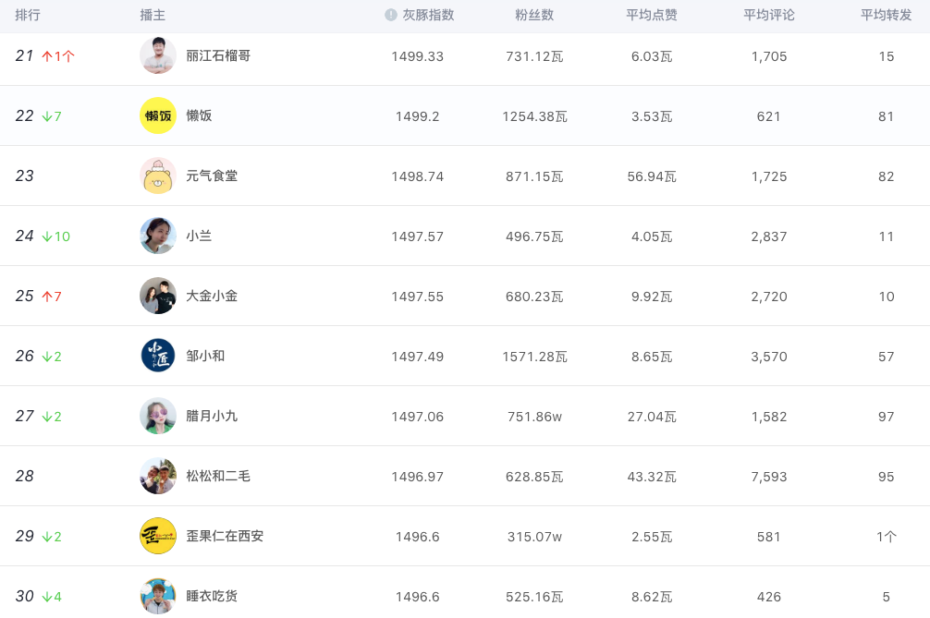Screen dimensions: 930x618
Task: Click the info icon beside 灰豚指数
Action: pos(391,15)
